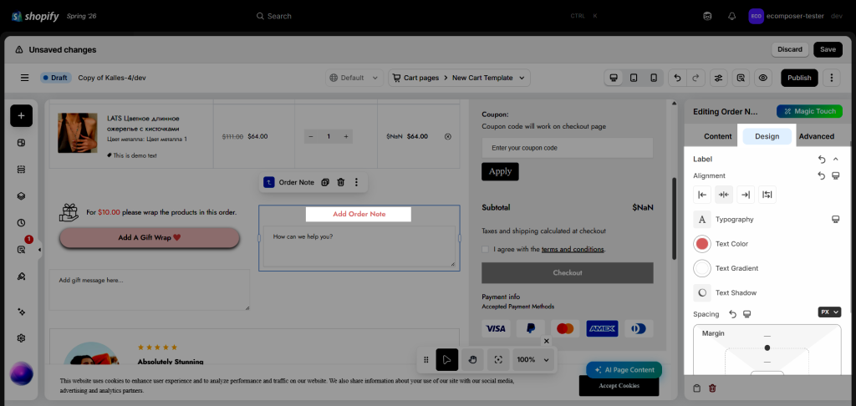
Task: Open the page search icon with red badge
Action: pos(21,250)
